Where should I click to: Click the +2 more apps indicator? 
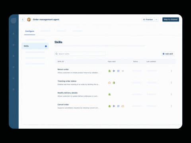click(123, 71)
